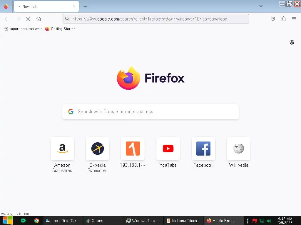
Task: Click the search magnifier in the address bar
Action: click(x=67, y=19)
